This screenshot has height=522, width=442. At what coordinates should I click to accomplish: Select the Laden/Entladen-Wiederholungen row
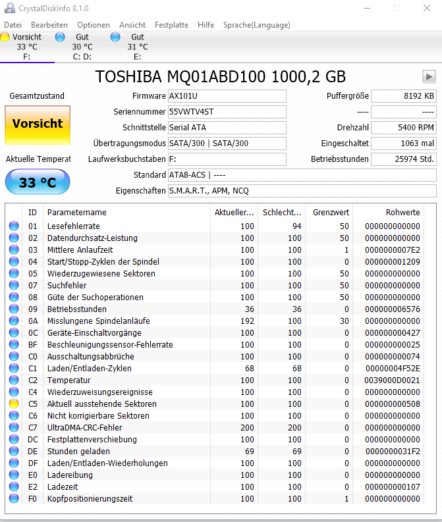coord(215,463)
